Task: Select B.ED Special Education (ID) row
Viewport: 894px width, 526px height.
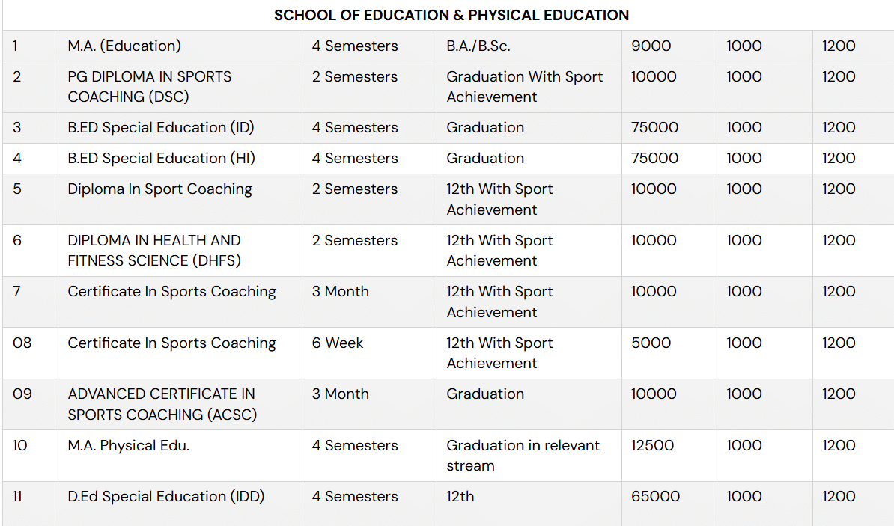Action: [161, 127]
